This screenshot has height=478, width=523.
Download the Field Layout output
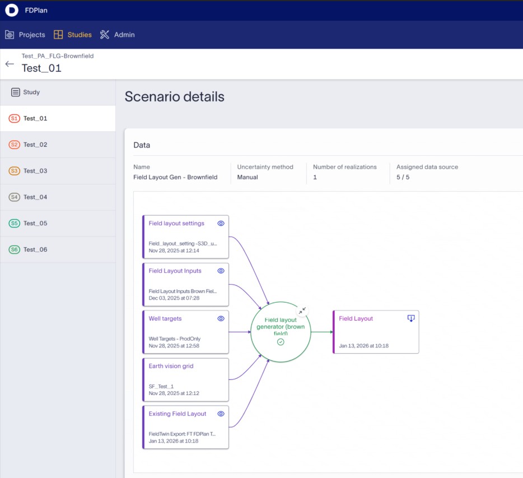point(410,318)
